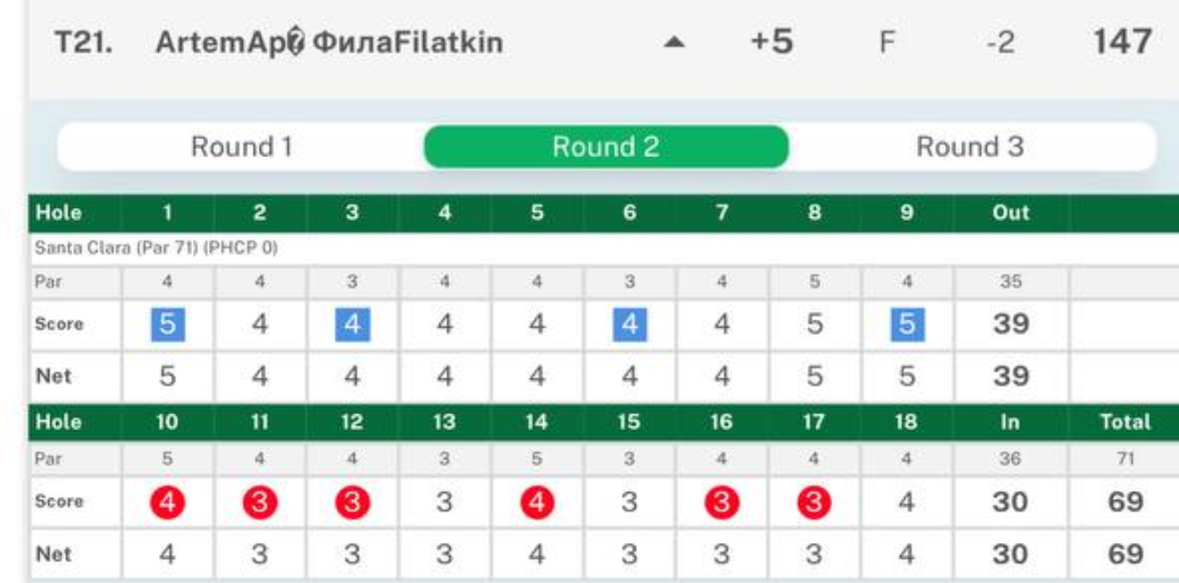
Task: Click the T21 position label
Action: click(x=84, y=43)
